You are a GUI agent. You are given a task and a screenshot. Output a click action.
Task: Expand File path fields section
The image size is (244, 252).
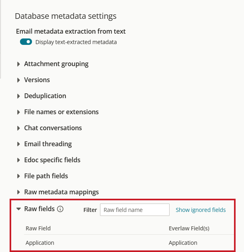click(x=42, y=176)
